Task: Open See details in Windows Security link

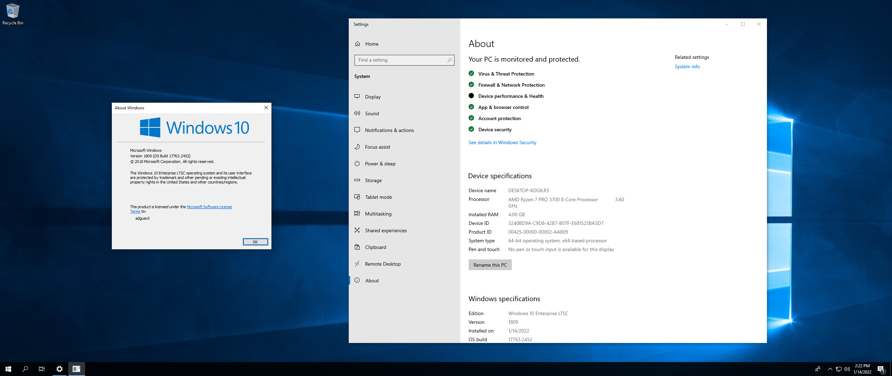Action: [502, 142]
